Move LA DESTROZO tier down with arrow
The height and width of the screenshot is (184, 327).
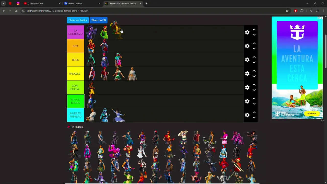point(254,35)
